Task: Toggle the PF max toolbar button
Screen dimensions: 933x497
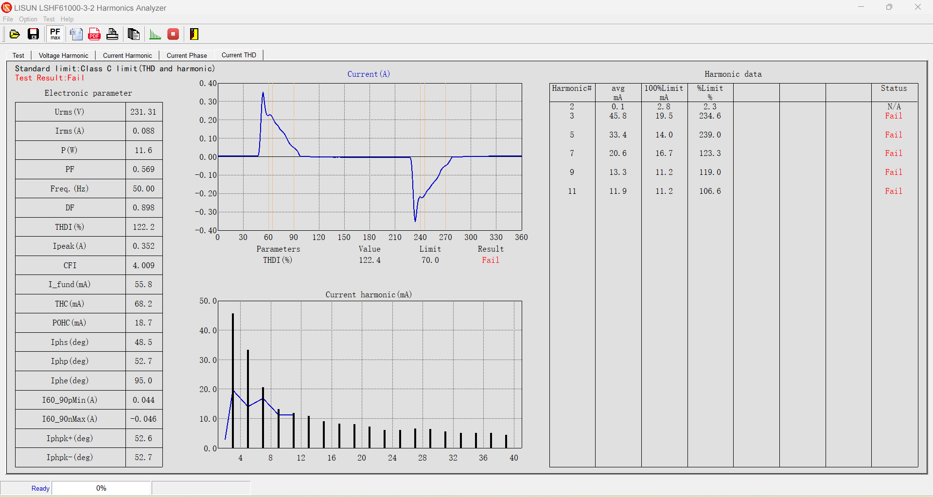Action: click(x=55, y=34)
